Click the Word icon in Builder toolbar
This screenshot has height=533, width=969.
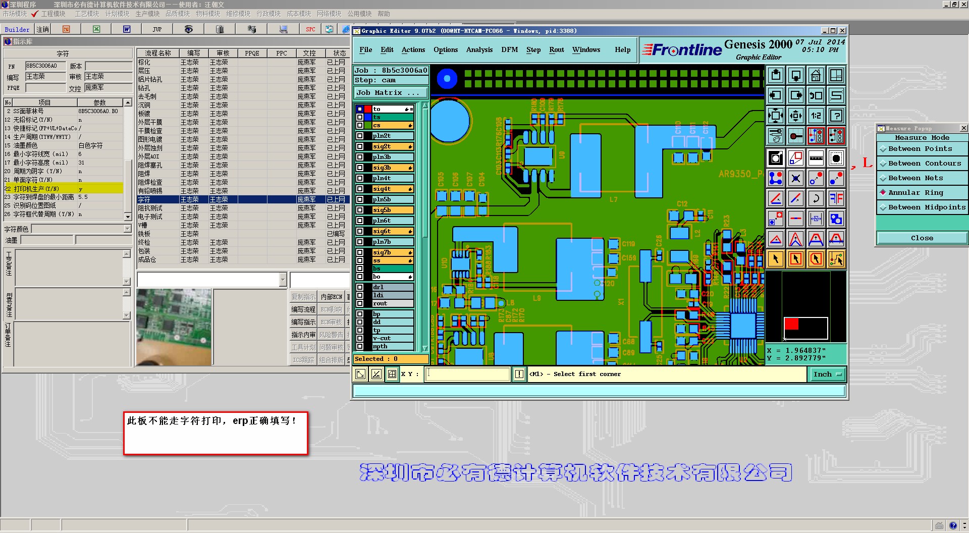[127, 29]
